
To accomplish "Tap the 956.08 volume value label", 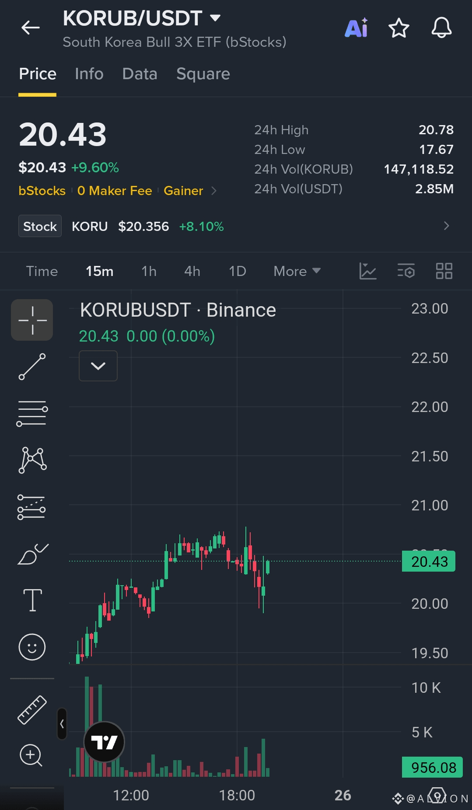I will coord(432,767).
